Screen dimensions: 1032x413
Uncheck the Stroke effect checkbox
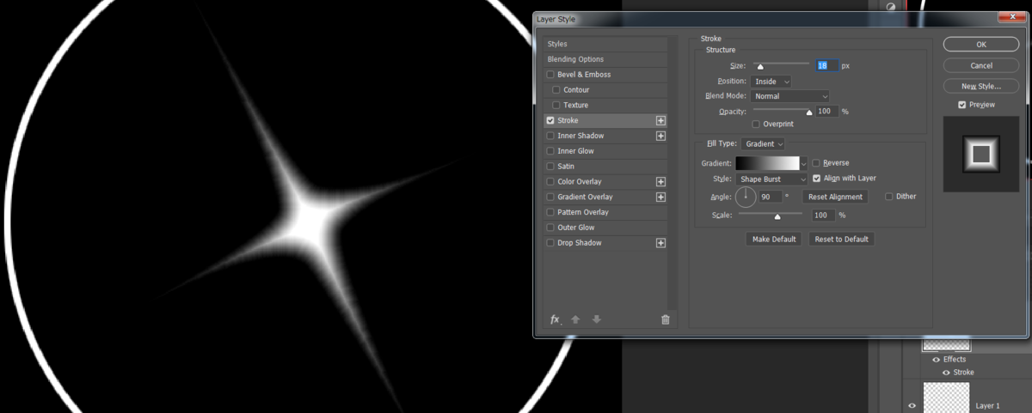pos(550,121)
